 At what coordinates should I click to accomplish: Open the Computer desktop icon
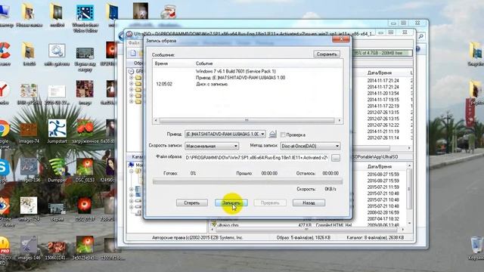point(5,16)
